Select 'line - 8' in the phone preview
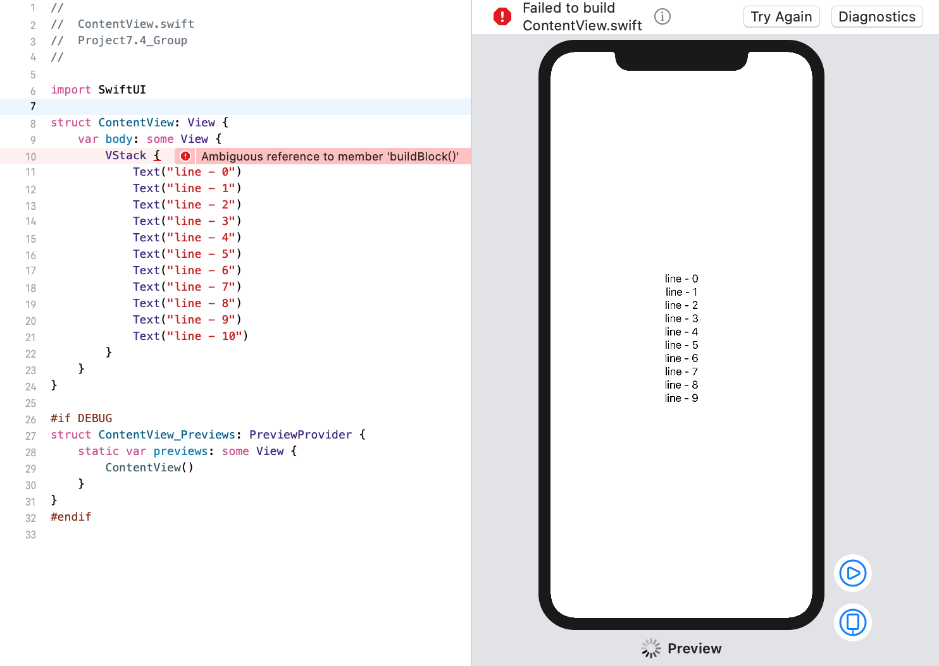This screenshot has width=939, height=666. pos(681,385)
